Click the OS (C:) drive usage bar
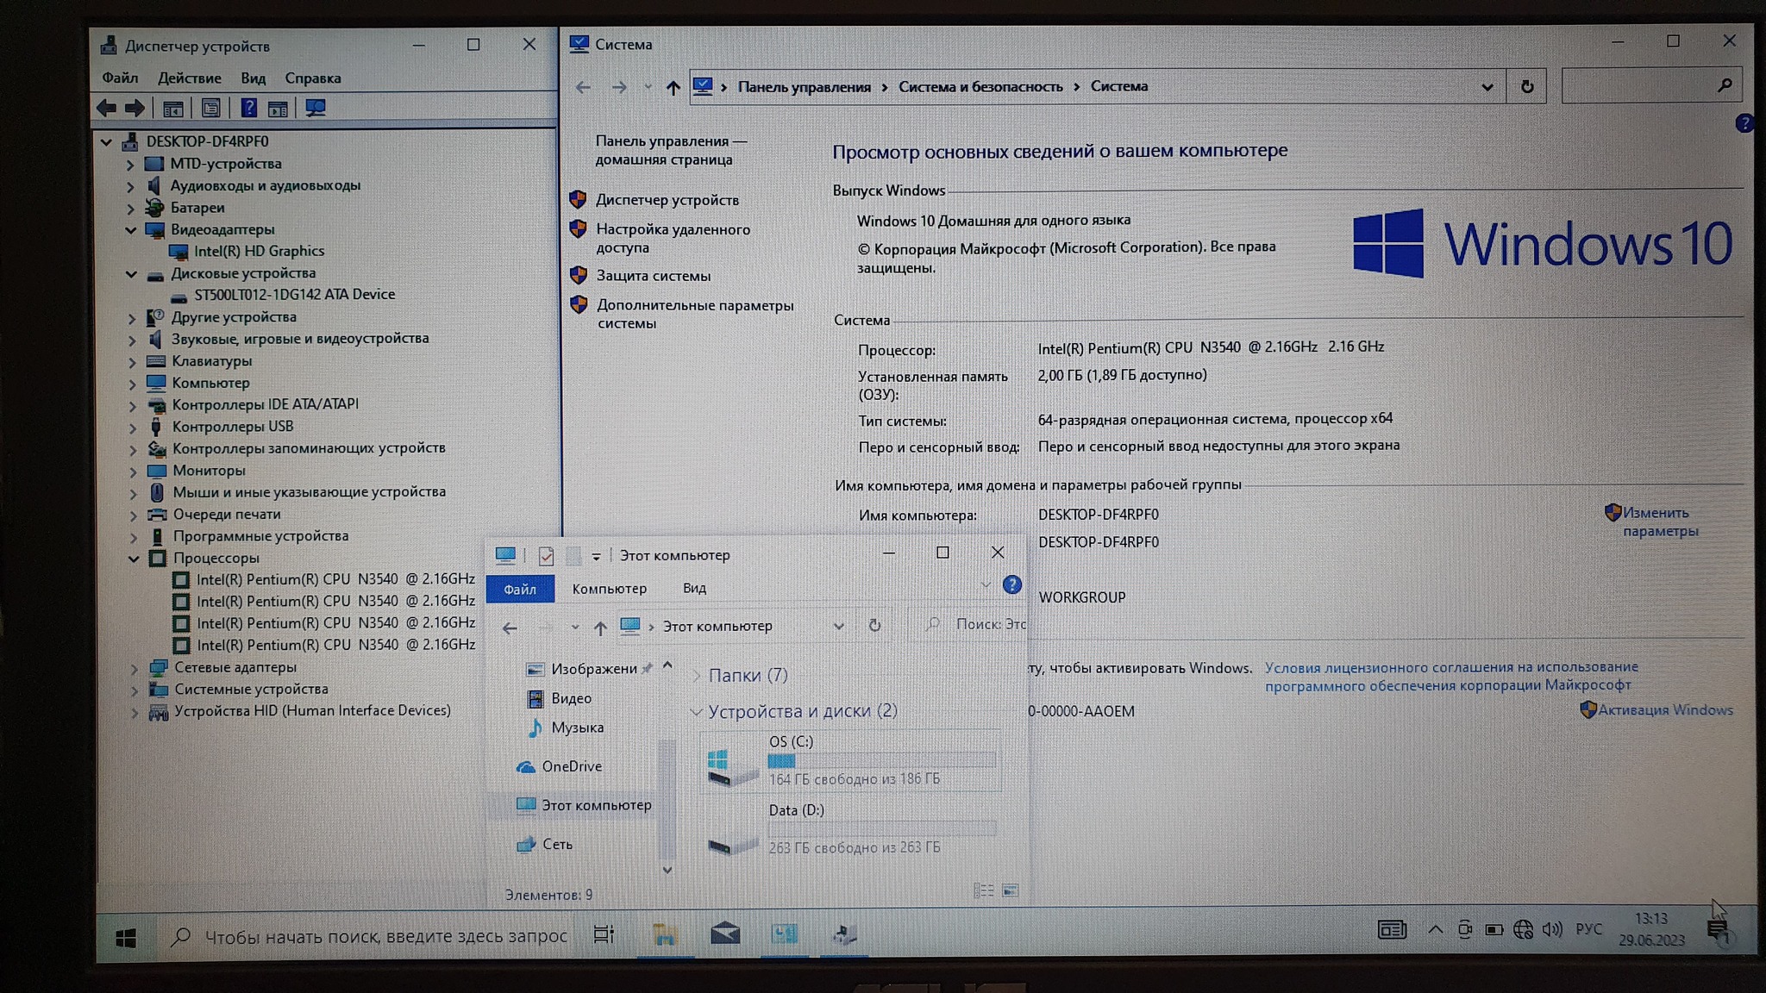The image size is (1766, 993). [x=881, y=760]
